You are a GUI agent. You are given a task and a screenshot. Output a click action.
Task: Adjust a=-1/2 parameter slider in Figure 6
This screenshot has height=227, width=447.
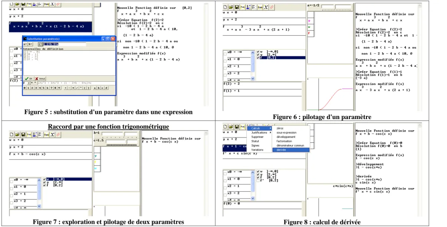(336, 7)
